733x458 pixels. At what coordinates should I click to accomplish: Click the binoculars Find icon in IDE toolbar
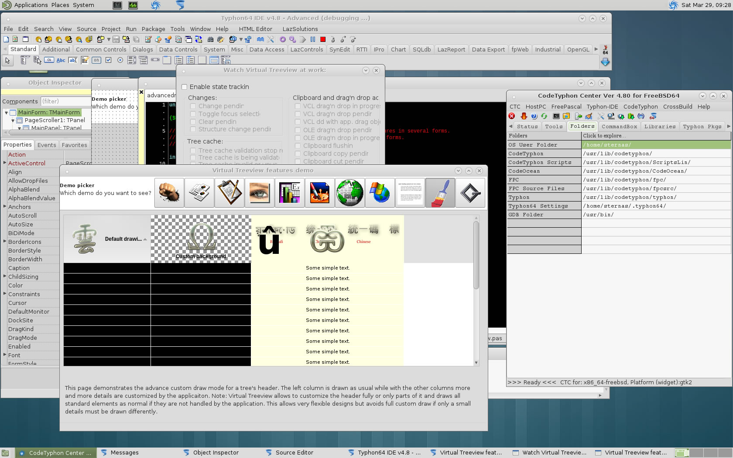211,39
